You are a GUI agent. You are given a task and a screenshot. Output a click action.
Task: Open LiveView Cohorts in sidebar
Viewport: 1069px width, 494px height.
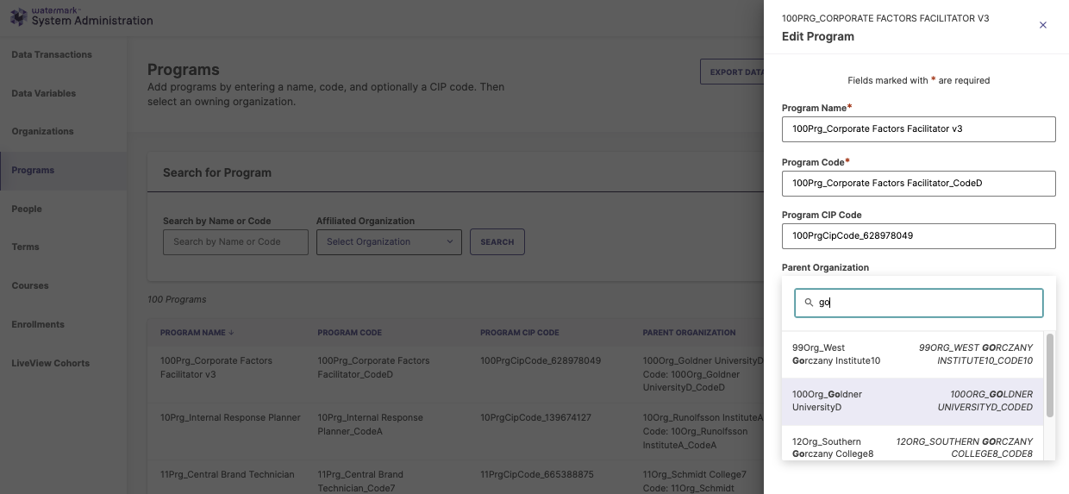click(64, 363)
